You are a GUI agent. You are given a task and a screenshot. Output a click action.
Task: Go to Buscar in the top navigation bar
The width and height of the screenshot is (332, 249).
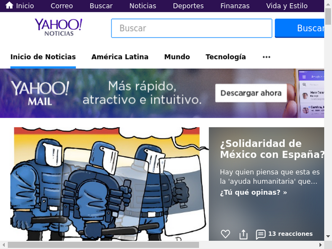[101, 6]
